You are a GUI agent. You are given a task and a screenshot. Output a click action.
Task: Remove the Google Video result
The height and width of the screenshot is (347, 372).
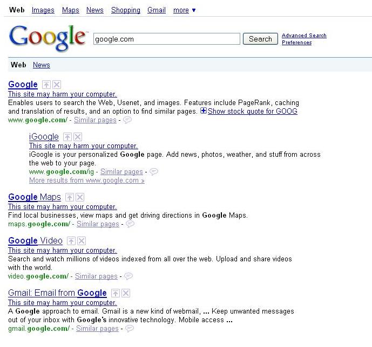tap(82, 241)
